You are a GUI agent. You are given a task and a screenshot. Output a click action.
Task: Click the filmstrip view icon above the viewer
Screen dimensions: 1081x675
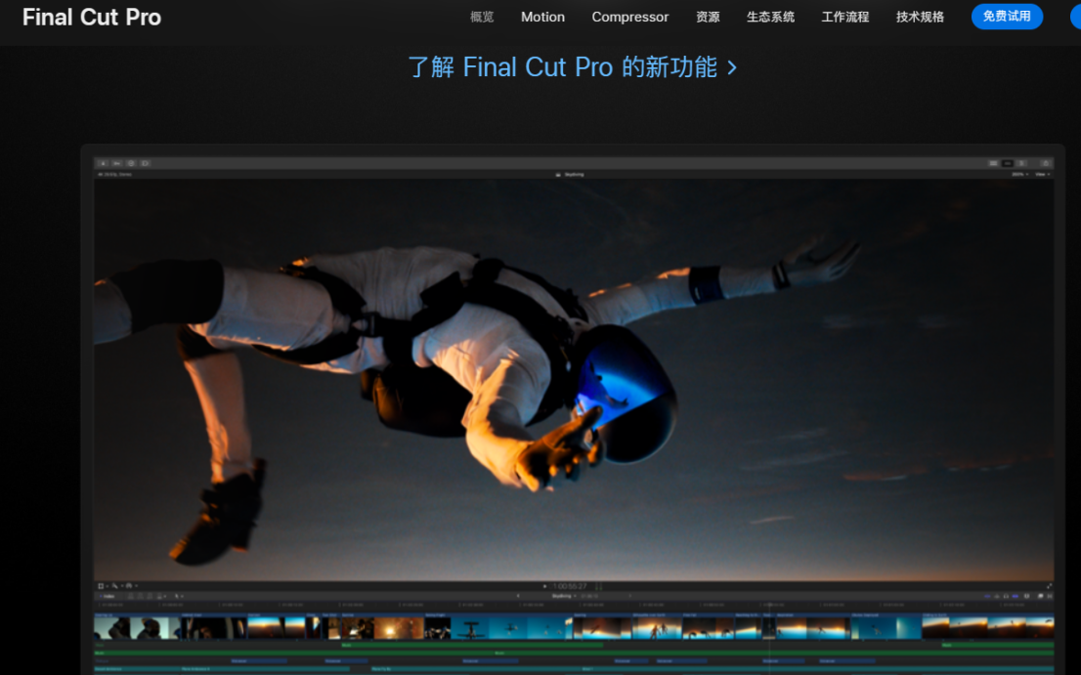pyautogui.click(x=1008, y=163)
